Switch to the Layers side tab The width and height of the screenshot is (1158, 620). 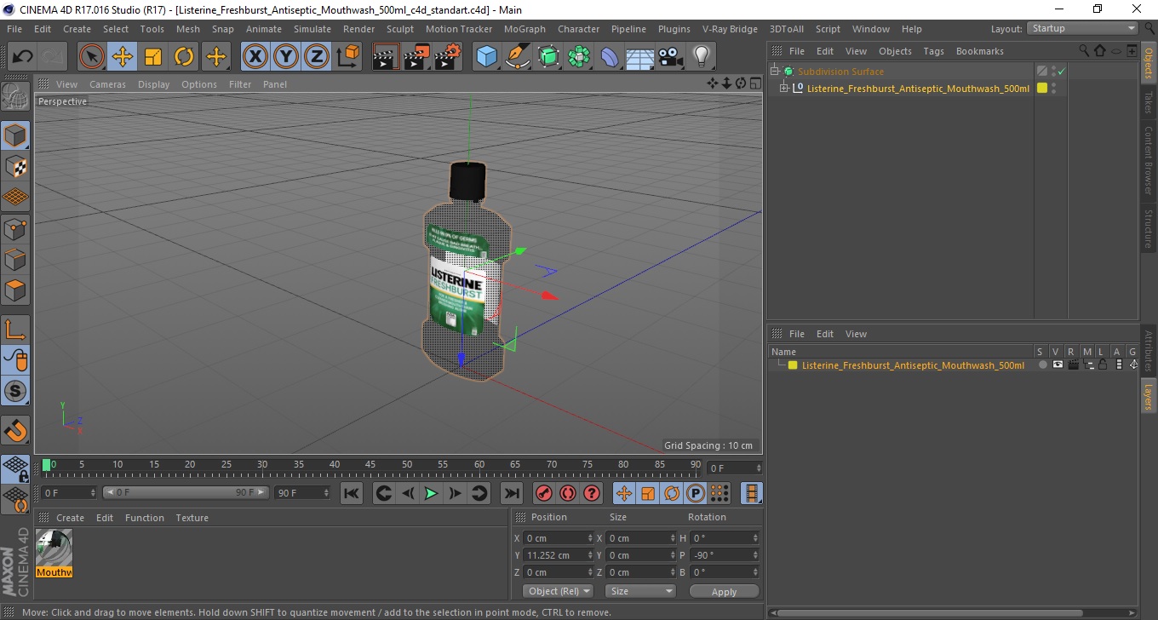[x=1148, y=396]
